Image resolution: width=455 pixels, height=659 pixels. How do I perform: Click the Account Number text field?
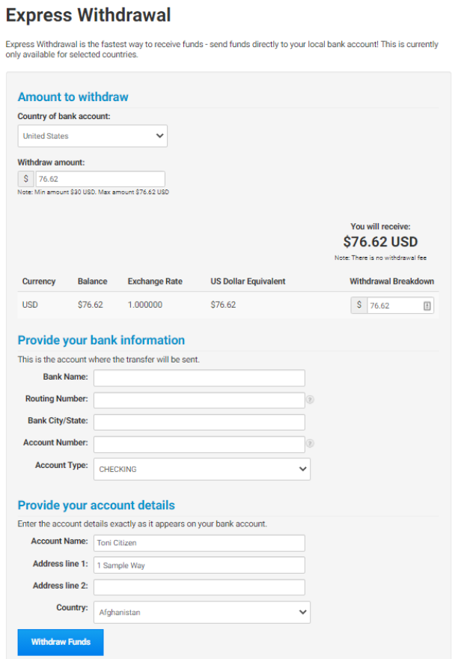coord(199,444)
